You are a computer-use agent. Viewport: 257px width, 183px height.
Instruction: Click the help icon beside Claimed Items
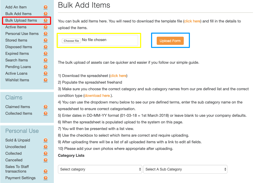pos(45,107)
